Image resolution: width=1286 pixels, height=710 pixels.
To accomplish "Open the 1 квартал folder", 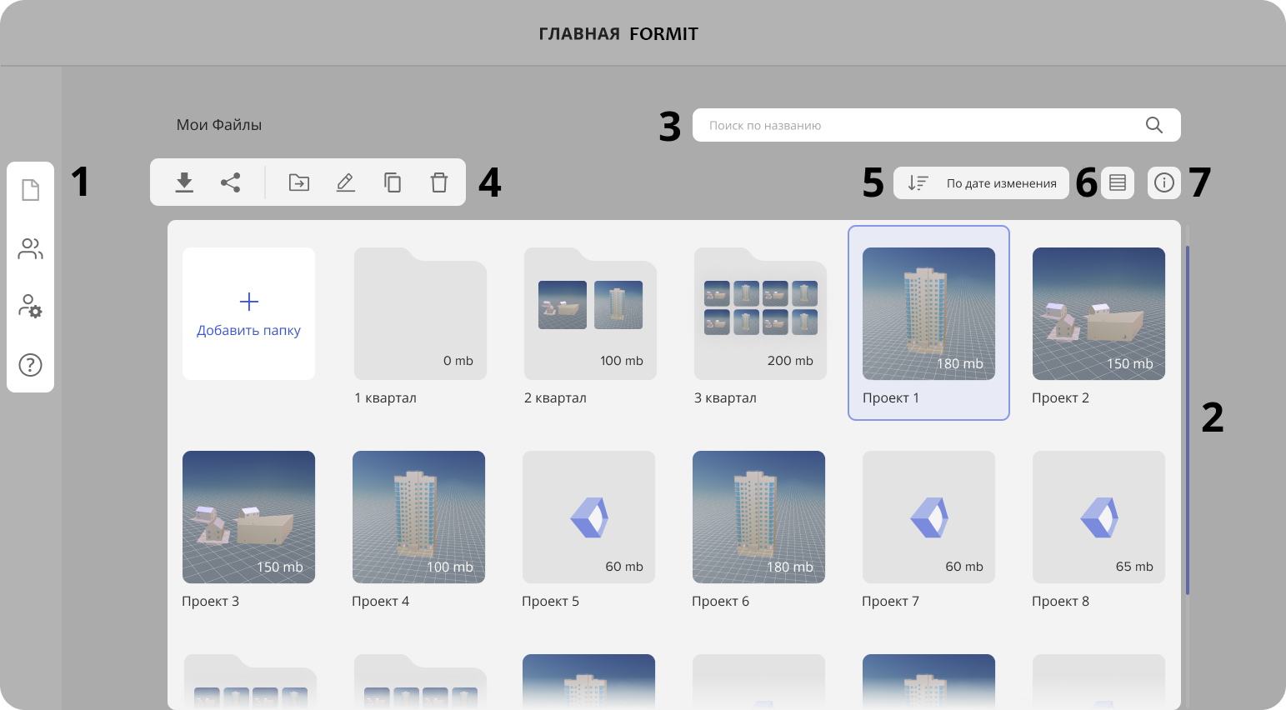I will 420,313.
